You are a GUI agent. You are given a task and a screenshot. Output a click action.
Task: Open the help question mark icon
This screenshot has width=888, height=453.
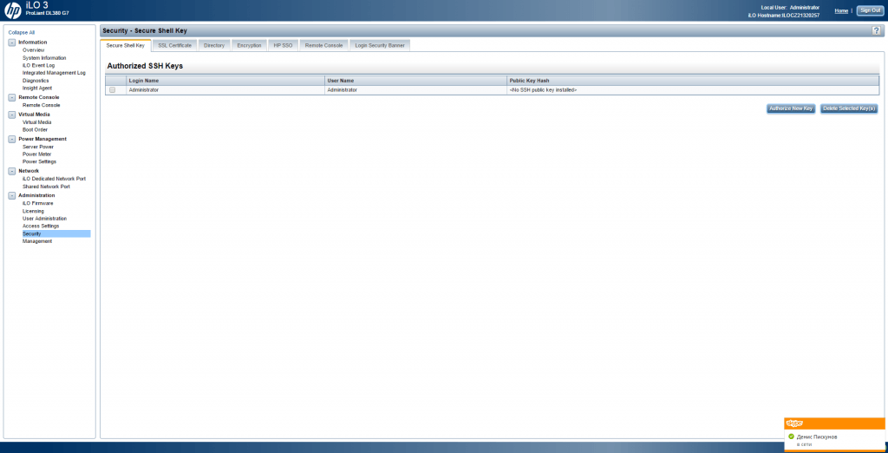876,30
